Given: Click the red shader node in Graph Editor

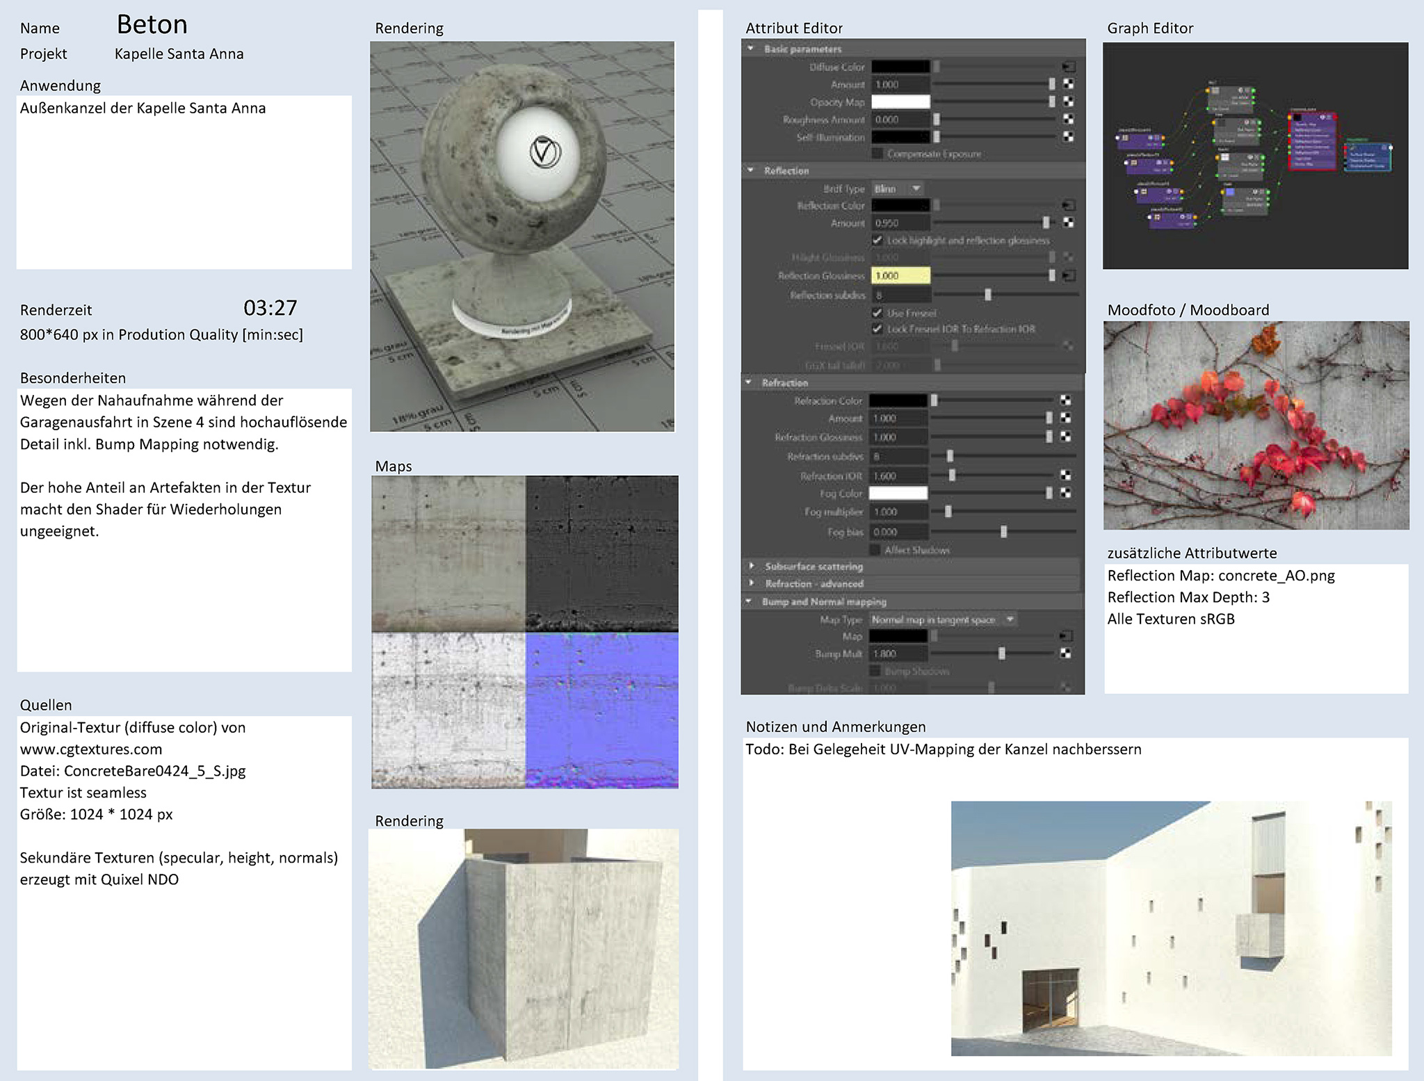Looking at the screenshot, I should 1312,143.
